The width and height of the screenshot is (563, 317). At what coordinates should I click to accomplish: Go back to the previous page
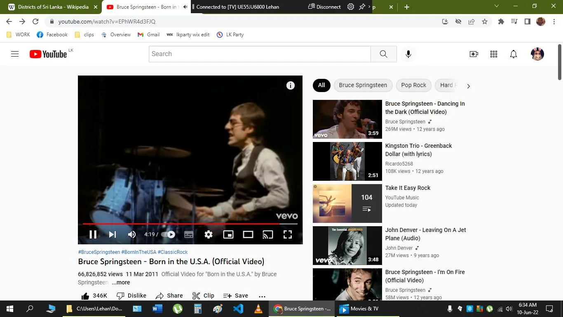[x=9, y=21]
